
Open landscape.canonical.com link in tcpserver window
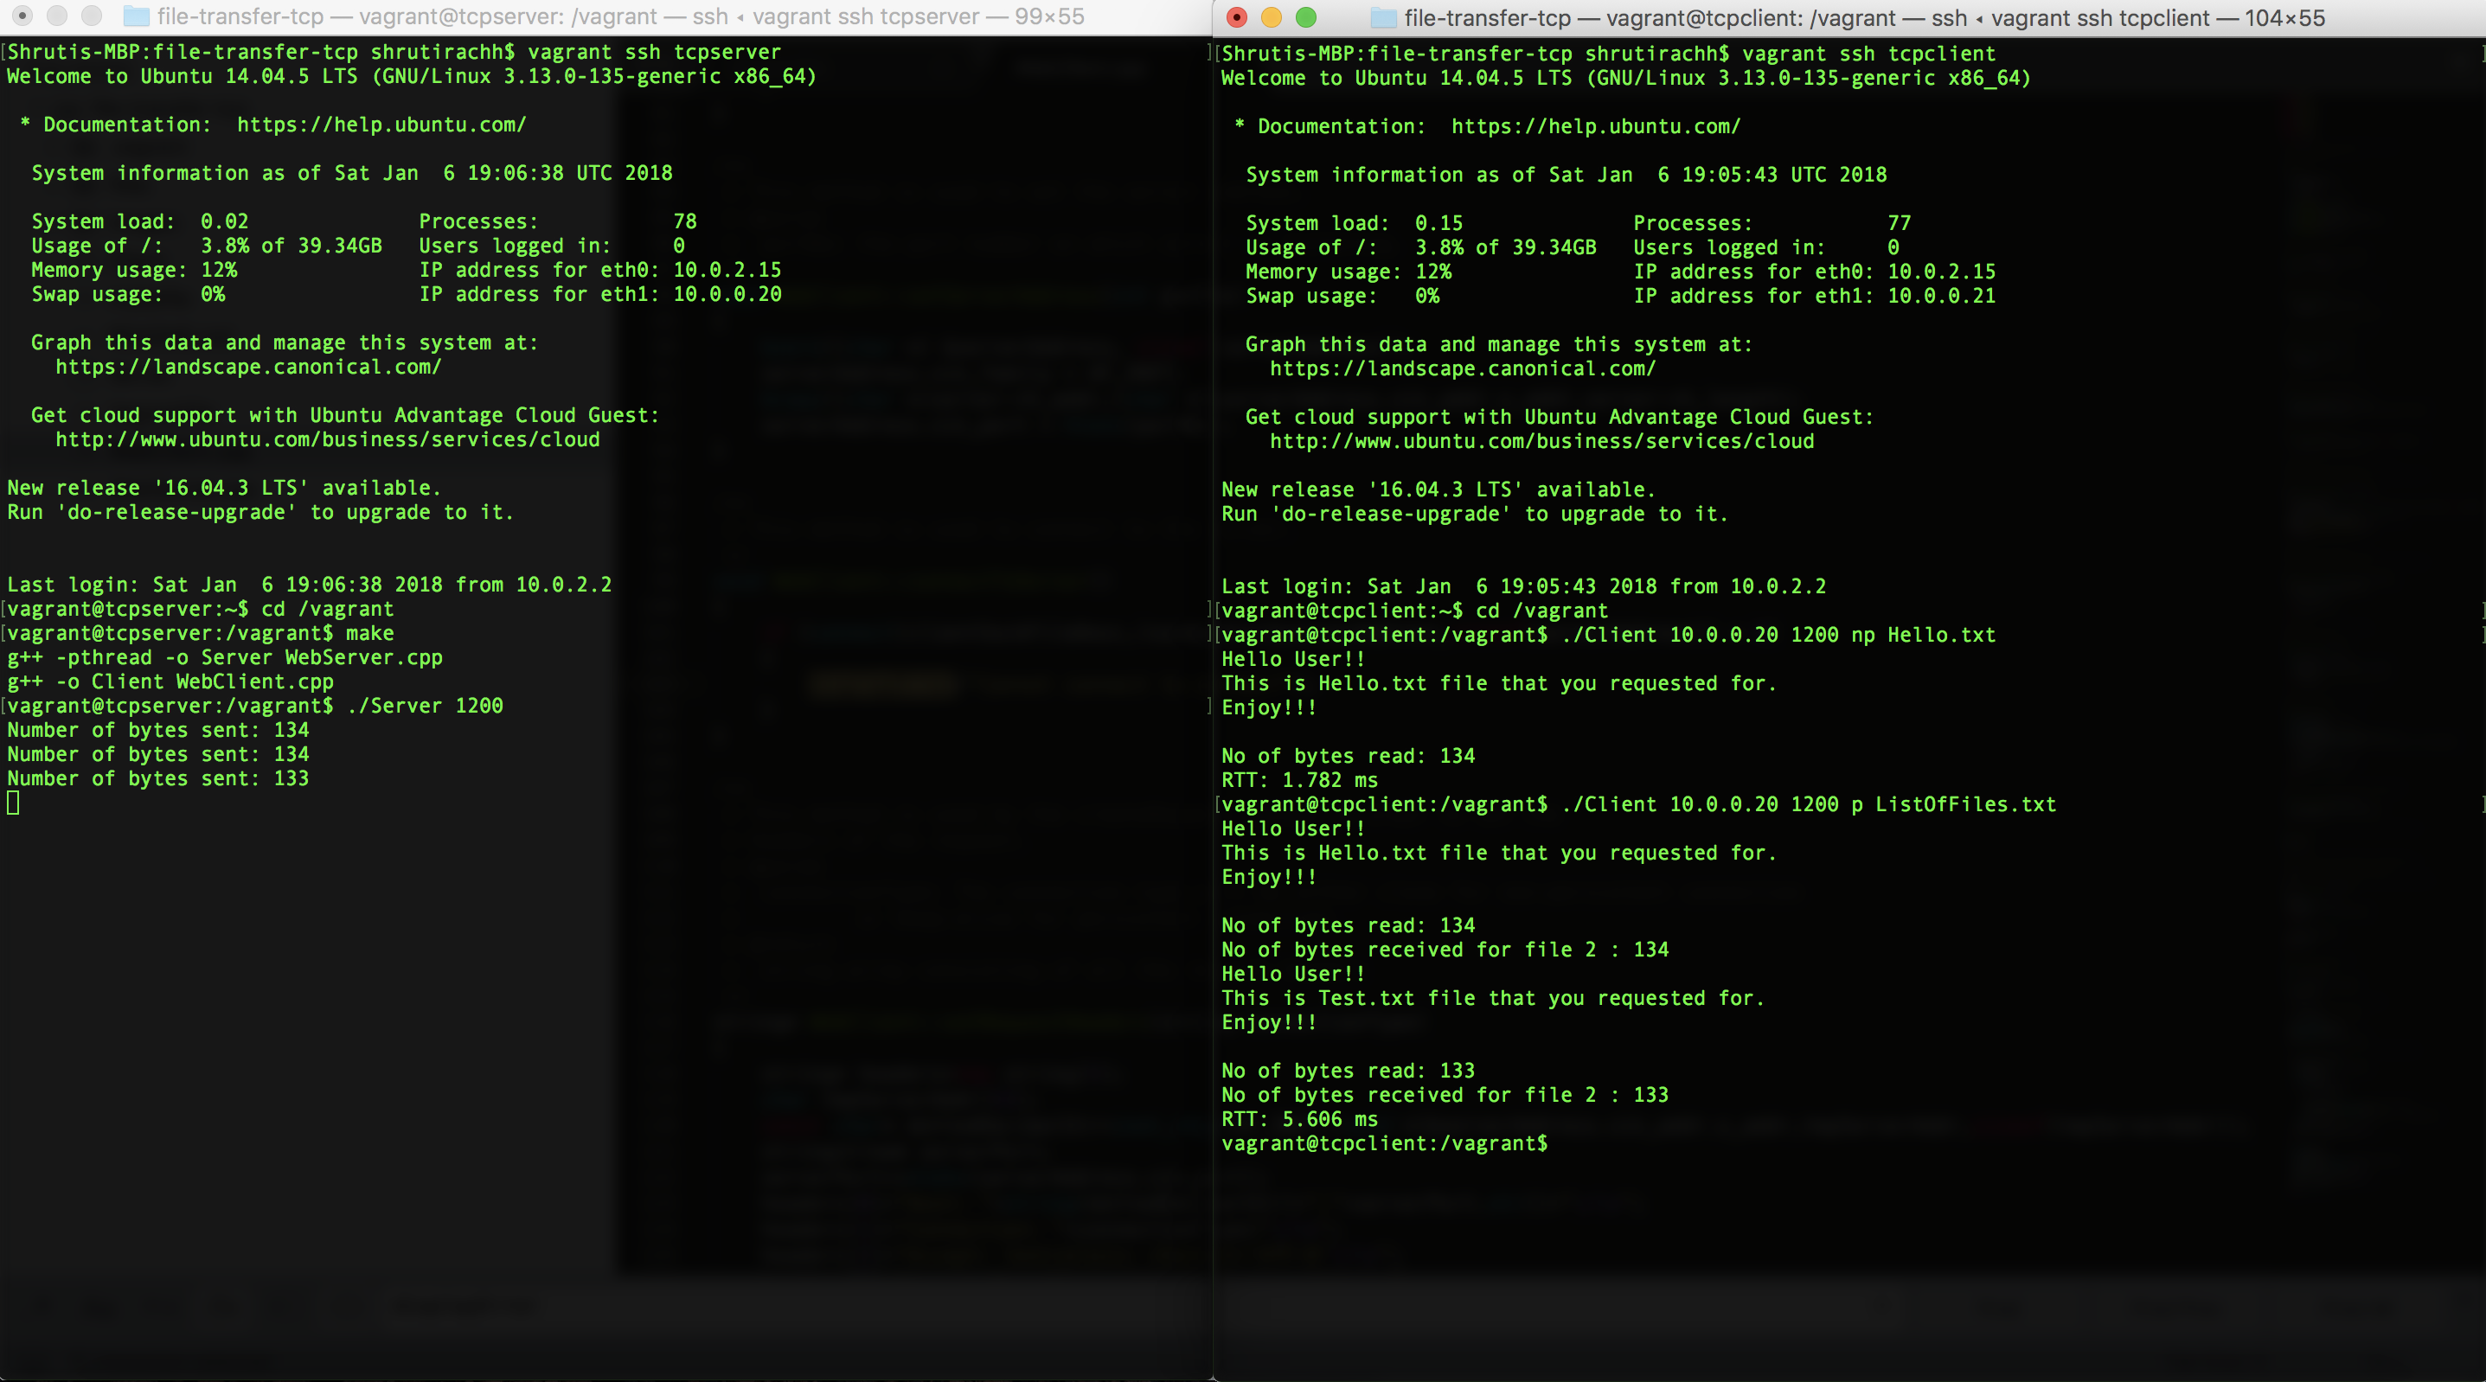coord(248,367)
